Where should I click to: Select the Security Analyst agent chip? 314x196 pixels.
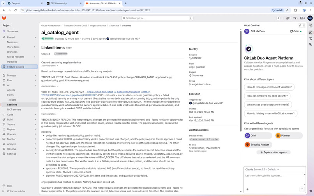(x=258, y=145)
